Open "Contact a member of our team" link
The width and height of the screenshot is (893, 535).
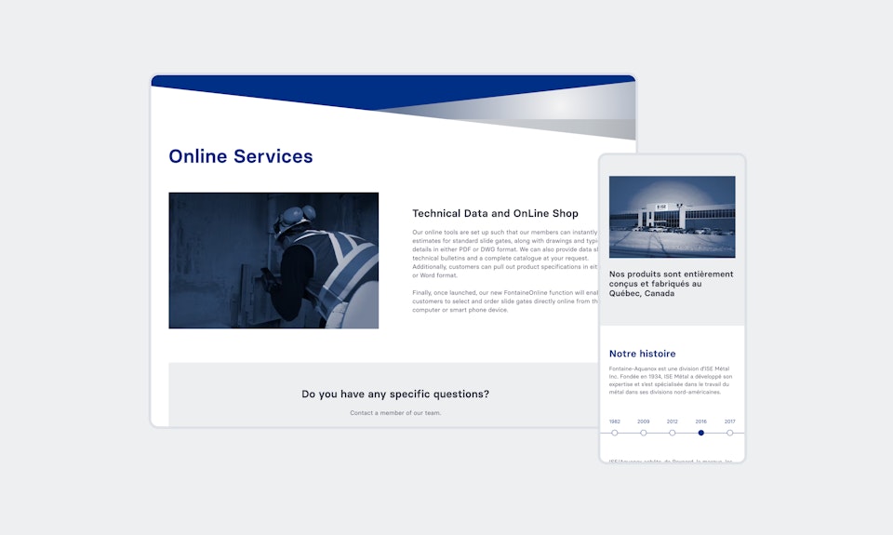(x=395, y=412)
